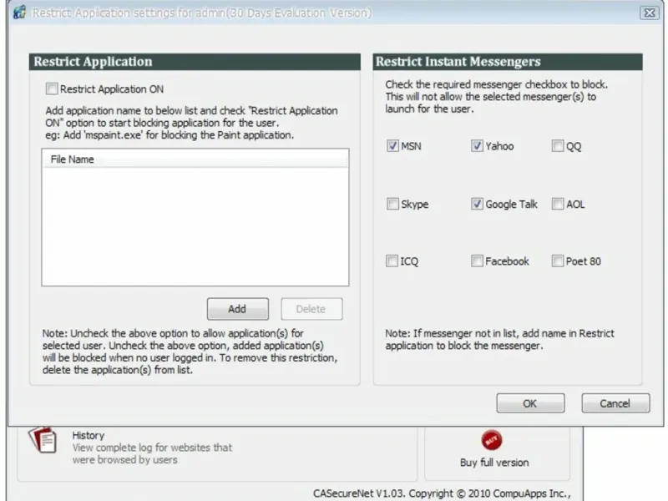Check the Facebook messenger checkbox
The height and width of the screenshot is (501, 668).
point(477,261)
